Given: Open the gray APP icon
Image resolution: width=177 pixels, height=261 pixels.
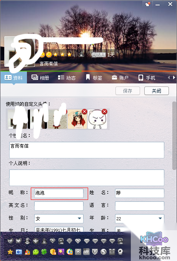Looking at the screenshot, I should 86,252.
